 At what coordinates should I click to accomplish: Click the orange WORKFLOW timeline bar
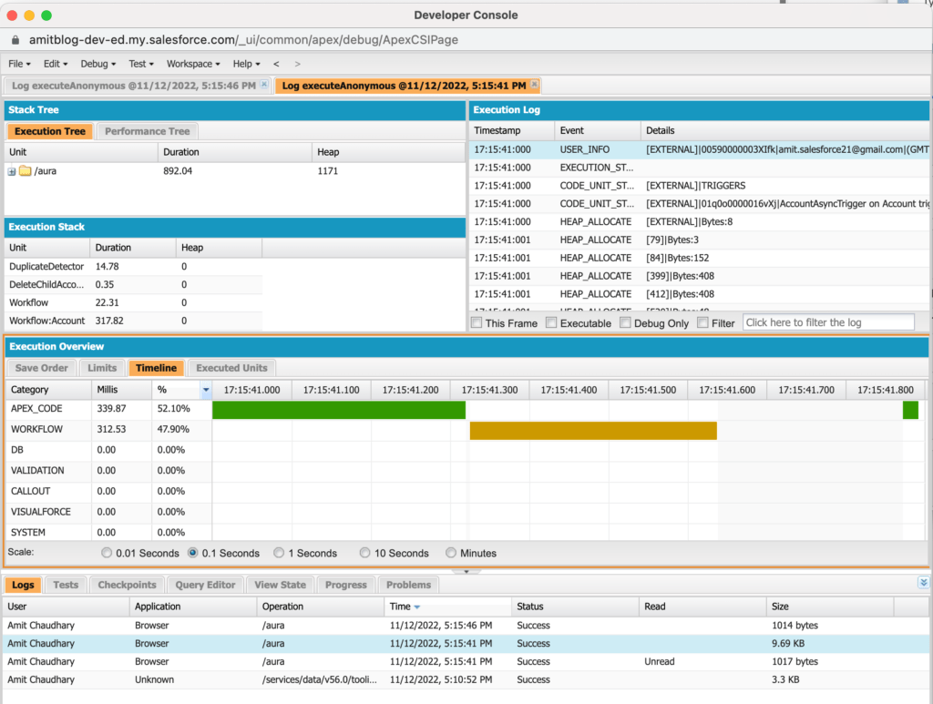pyautogui.click(x=592, y=430)
